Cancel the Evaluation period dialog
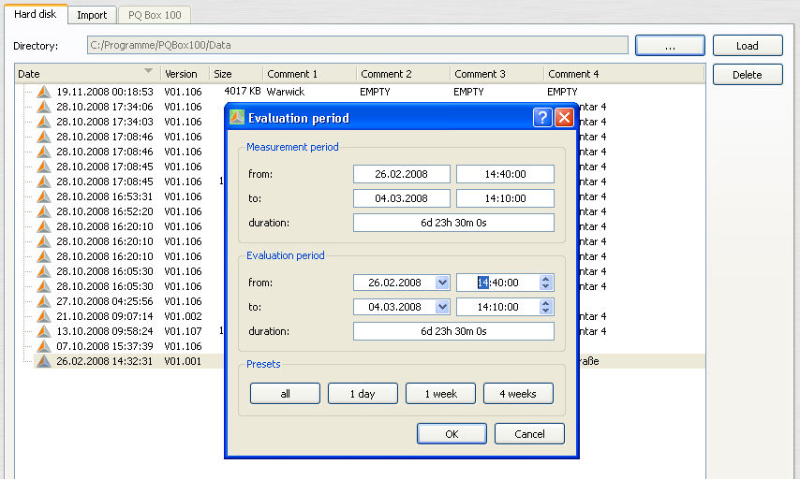 529,434
